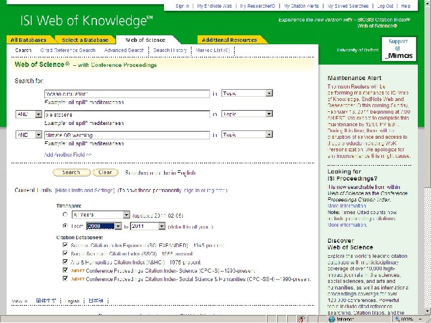
Task: Switch view to Japanese language
Action: (x=96, y=301)
